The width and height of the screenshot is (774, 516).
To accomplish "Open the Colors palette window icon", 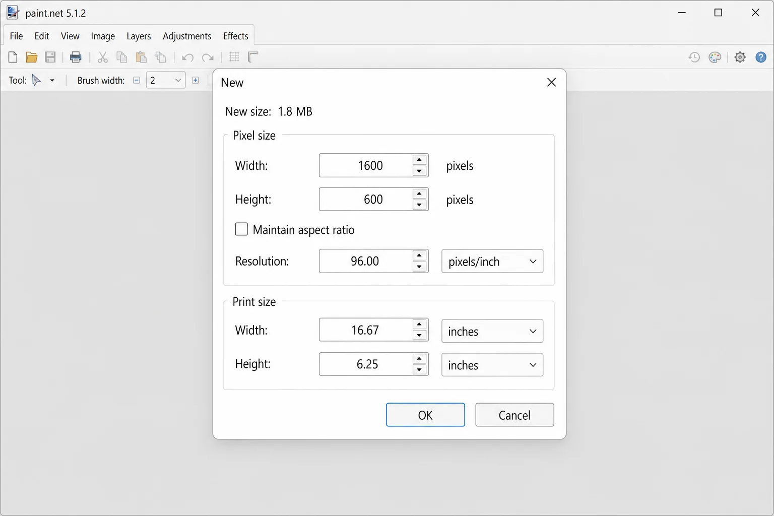I will point(715,57).
